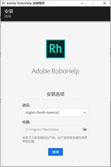
Task: Minimize the RoboHelp installer window
Action: [x=82, y=3]
